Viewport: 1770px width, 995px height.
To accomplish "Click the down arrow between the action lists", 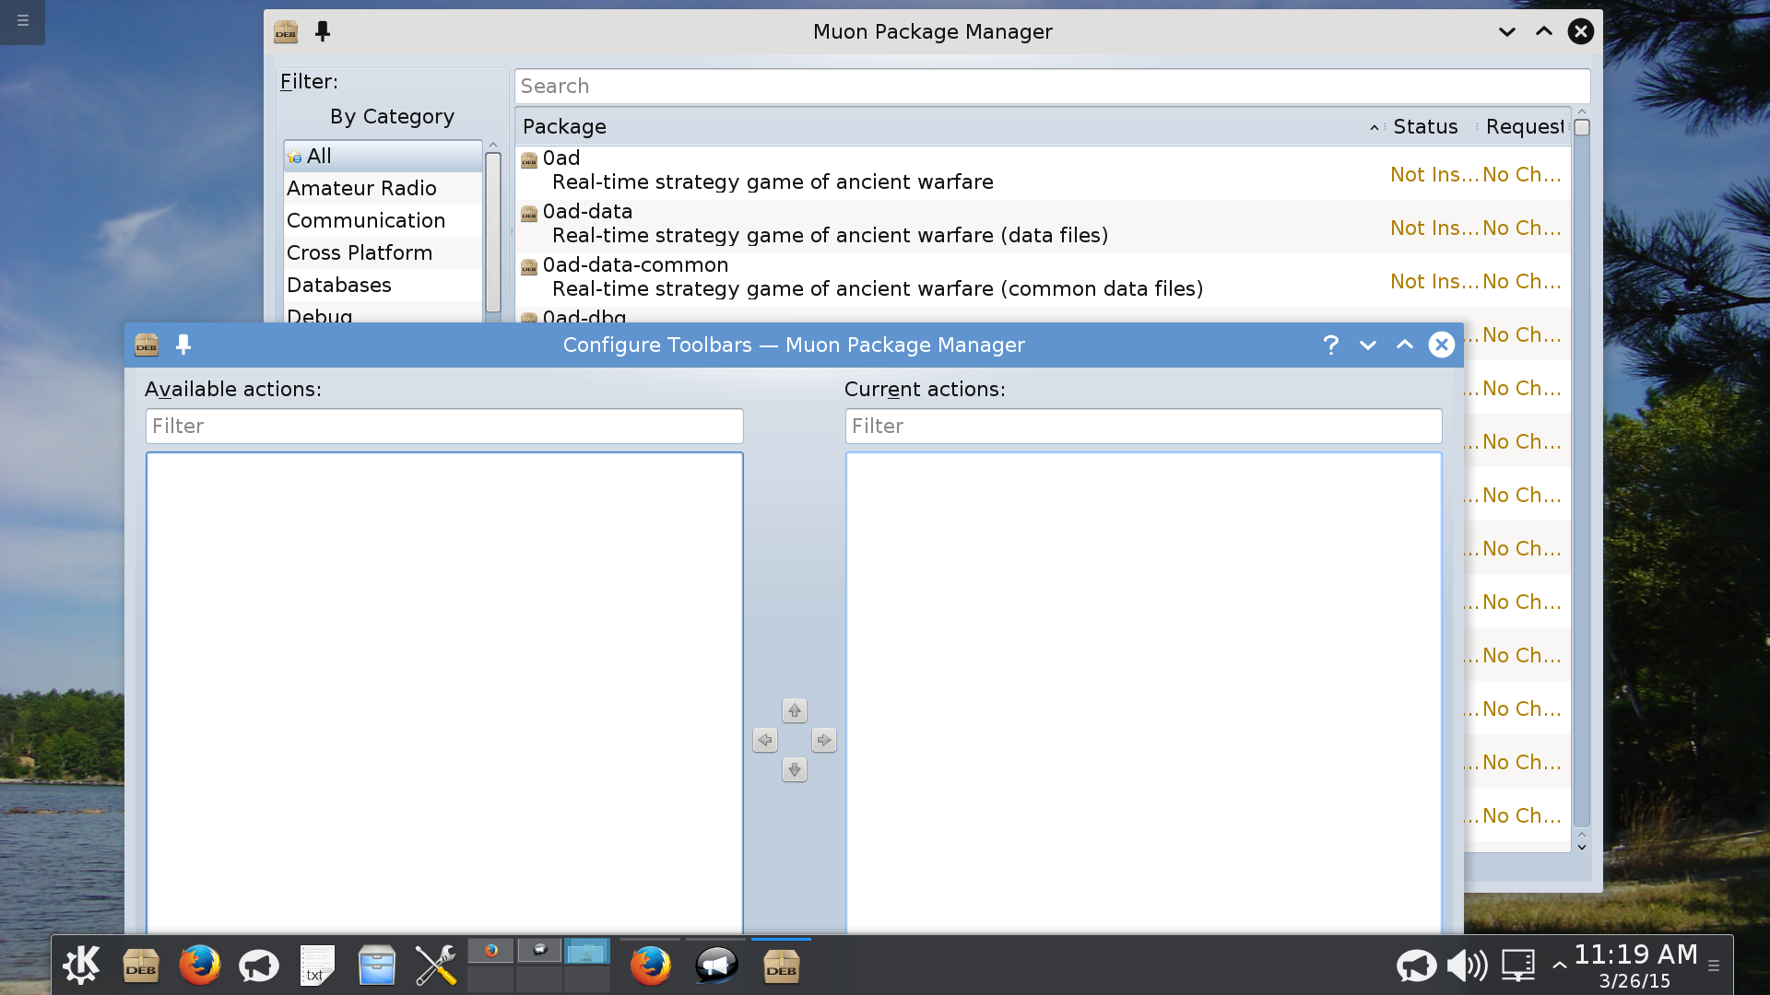I will tap(795, 769).
